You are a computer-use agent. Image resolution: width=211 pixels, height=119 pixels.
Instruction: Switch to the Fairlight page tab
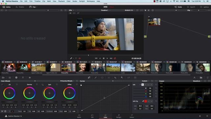tap(119, 116)
